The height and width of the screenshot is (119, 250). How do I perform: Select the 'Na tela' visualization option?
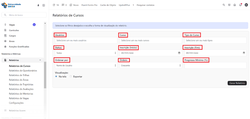[56, 77]
